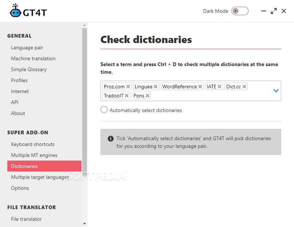Remove the Pons dictionary tag

pos(148,96)
